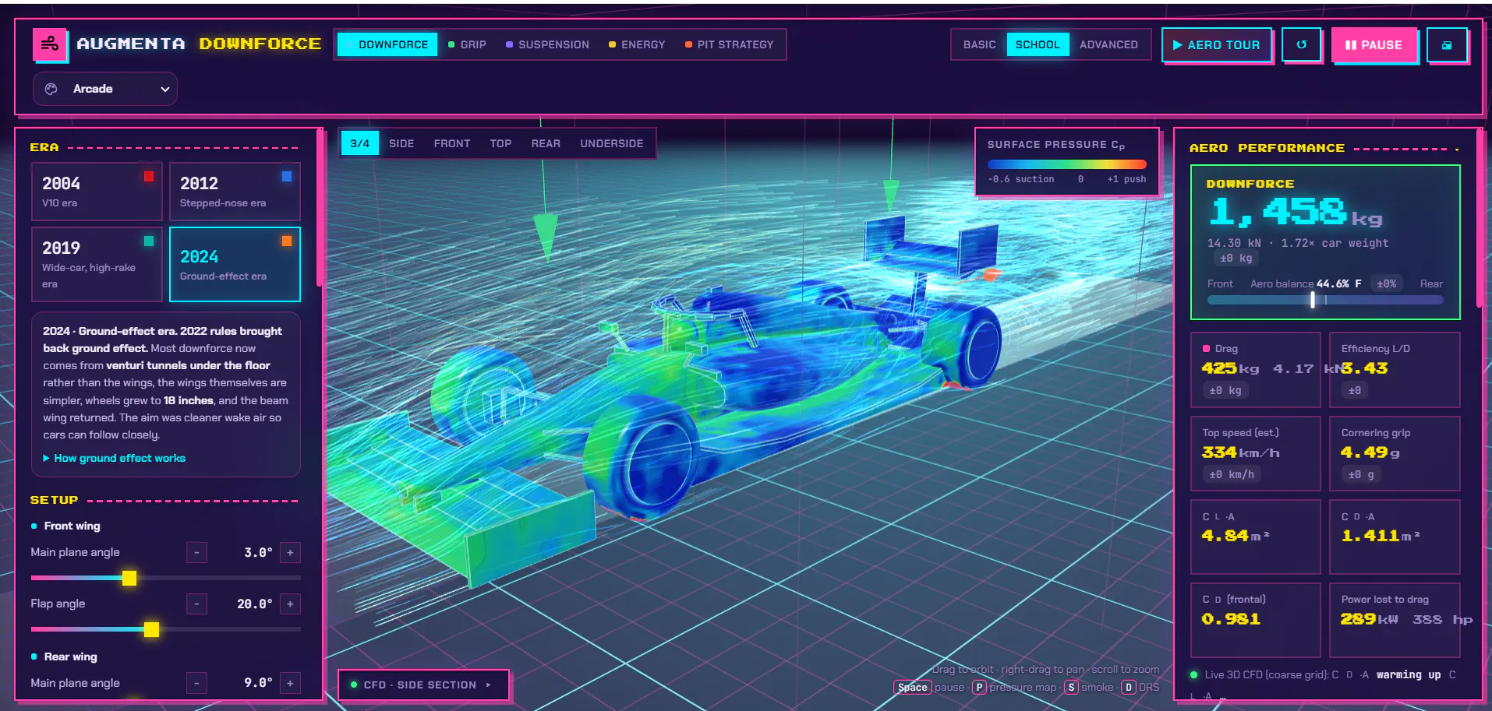Start the Aero Tour

pyautogui.click(x=1217, y=44)
